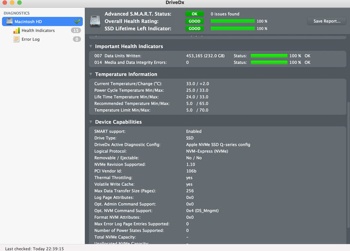Close the DriveDx window with red button

5,2
